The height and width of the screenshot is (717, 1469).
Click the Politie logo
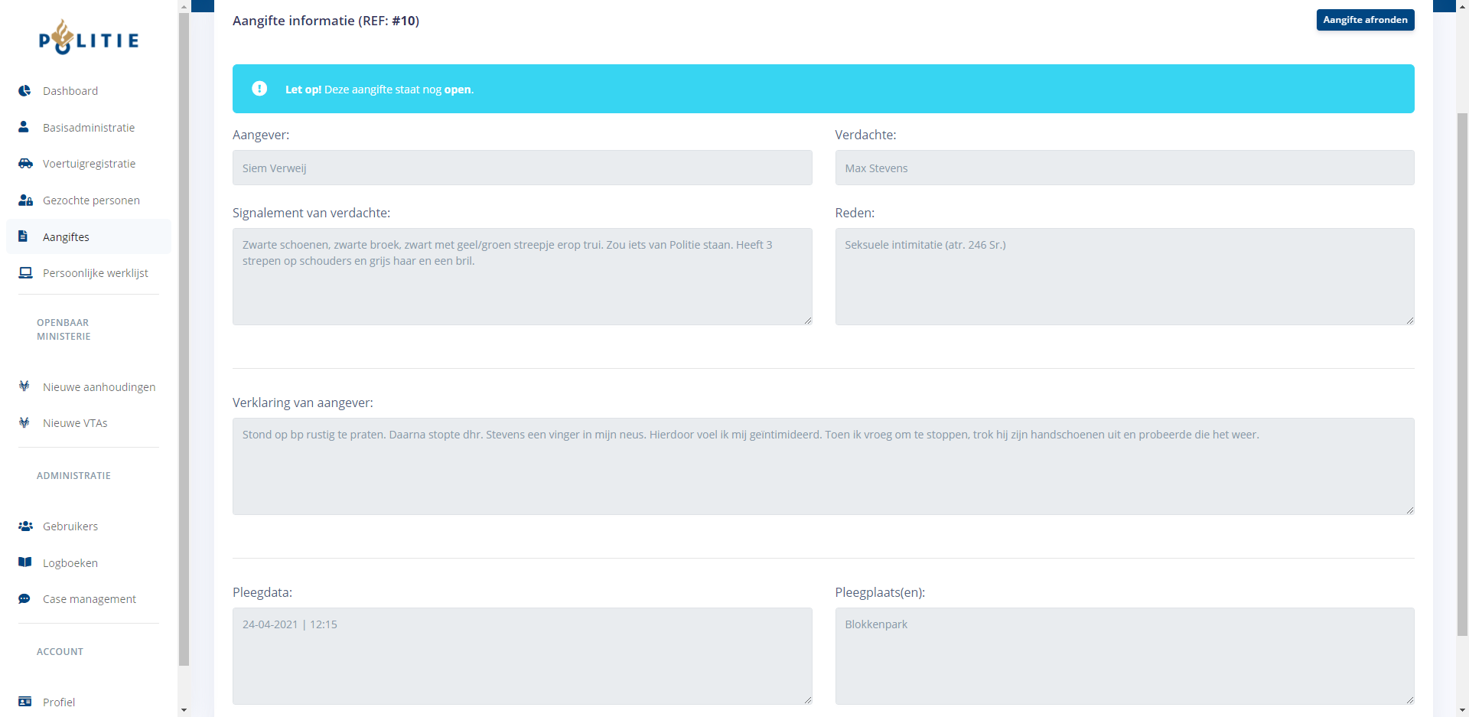point(89,38)
